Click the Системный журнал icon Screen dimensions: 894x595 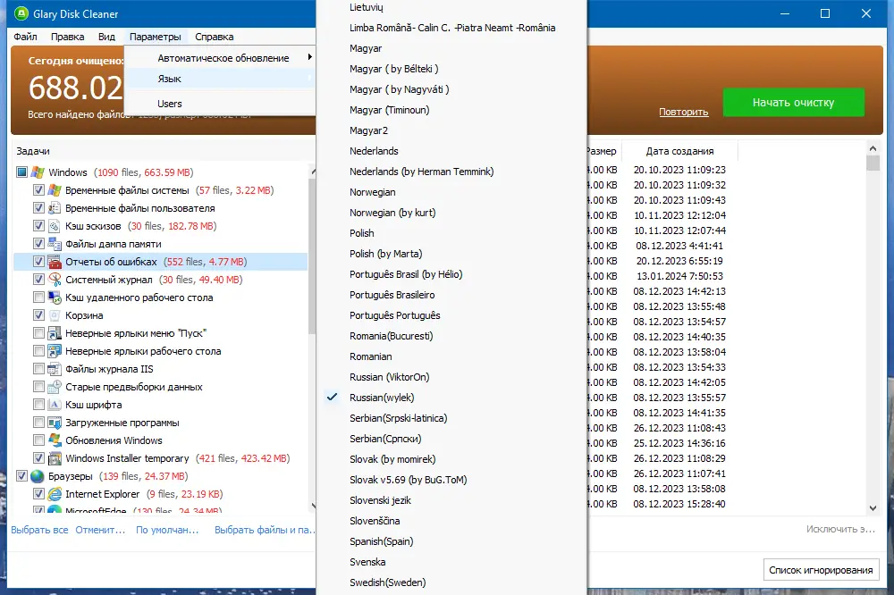[x=55, y=280]
